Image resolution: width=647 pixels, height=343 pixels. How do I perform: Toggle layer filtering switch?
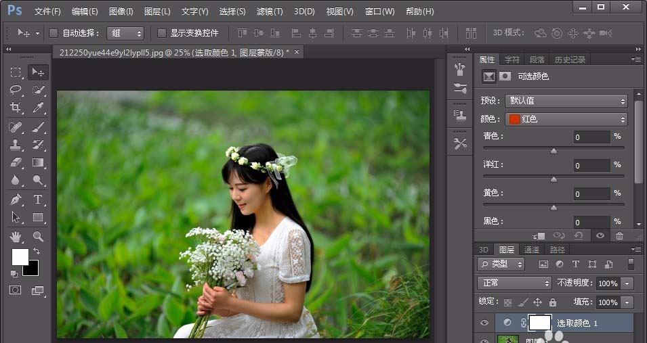coord(631,265)
